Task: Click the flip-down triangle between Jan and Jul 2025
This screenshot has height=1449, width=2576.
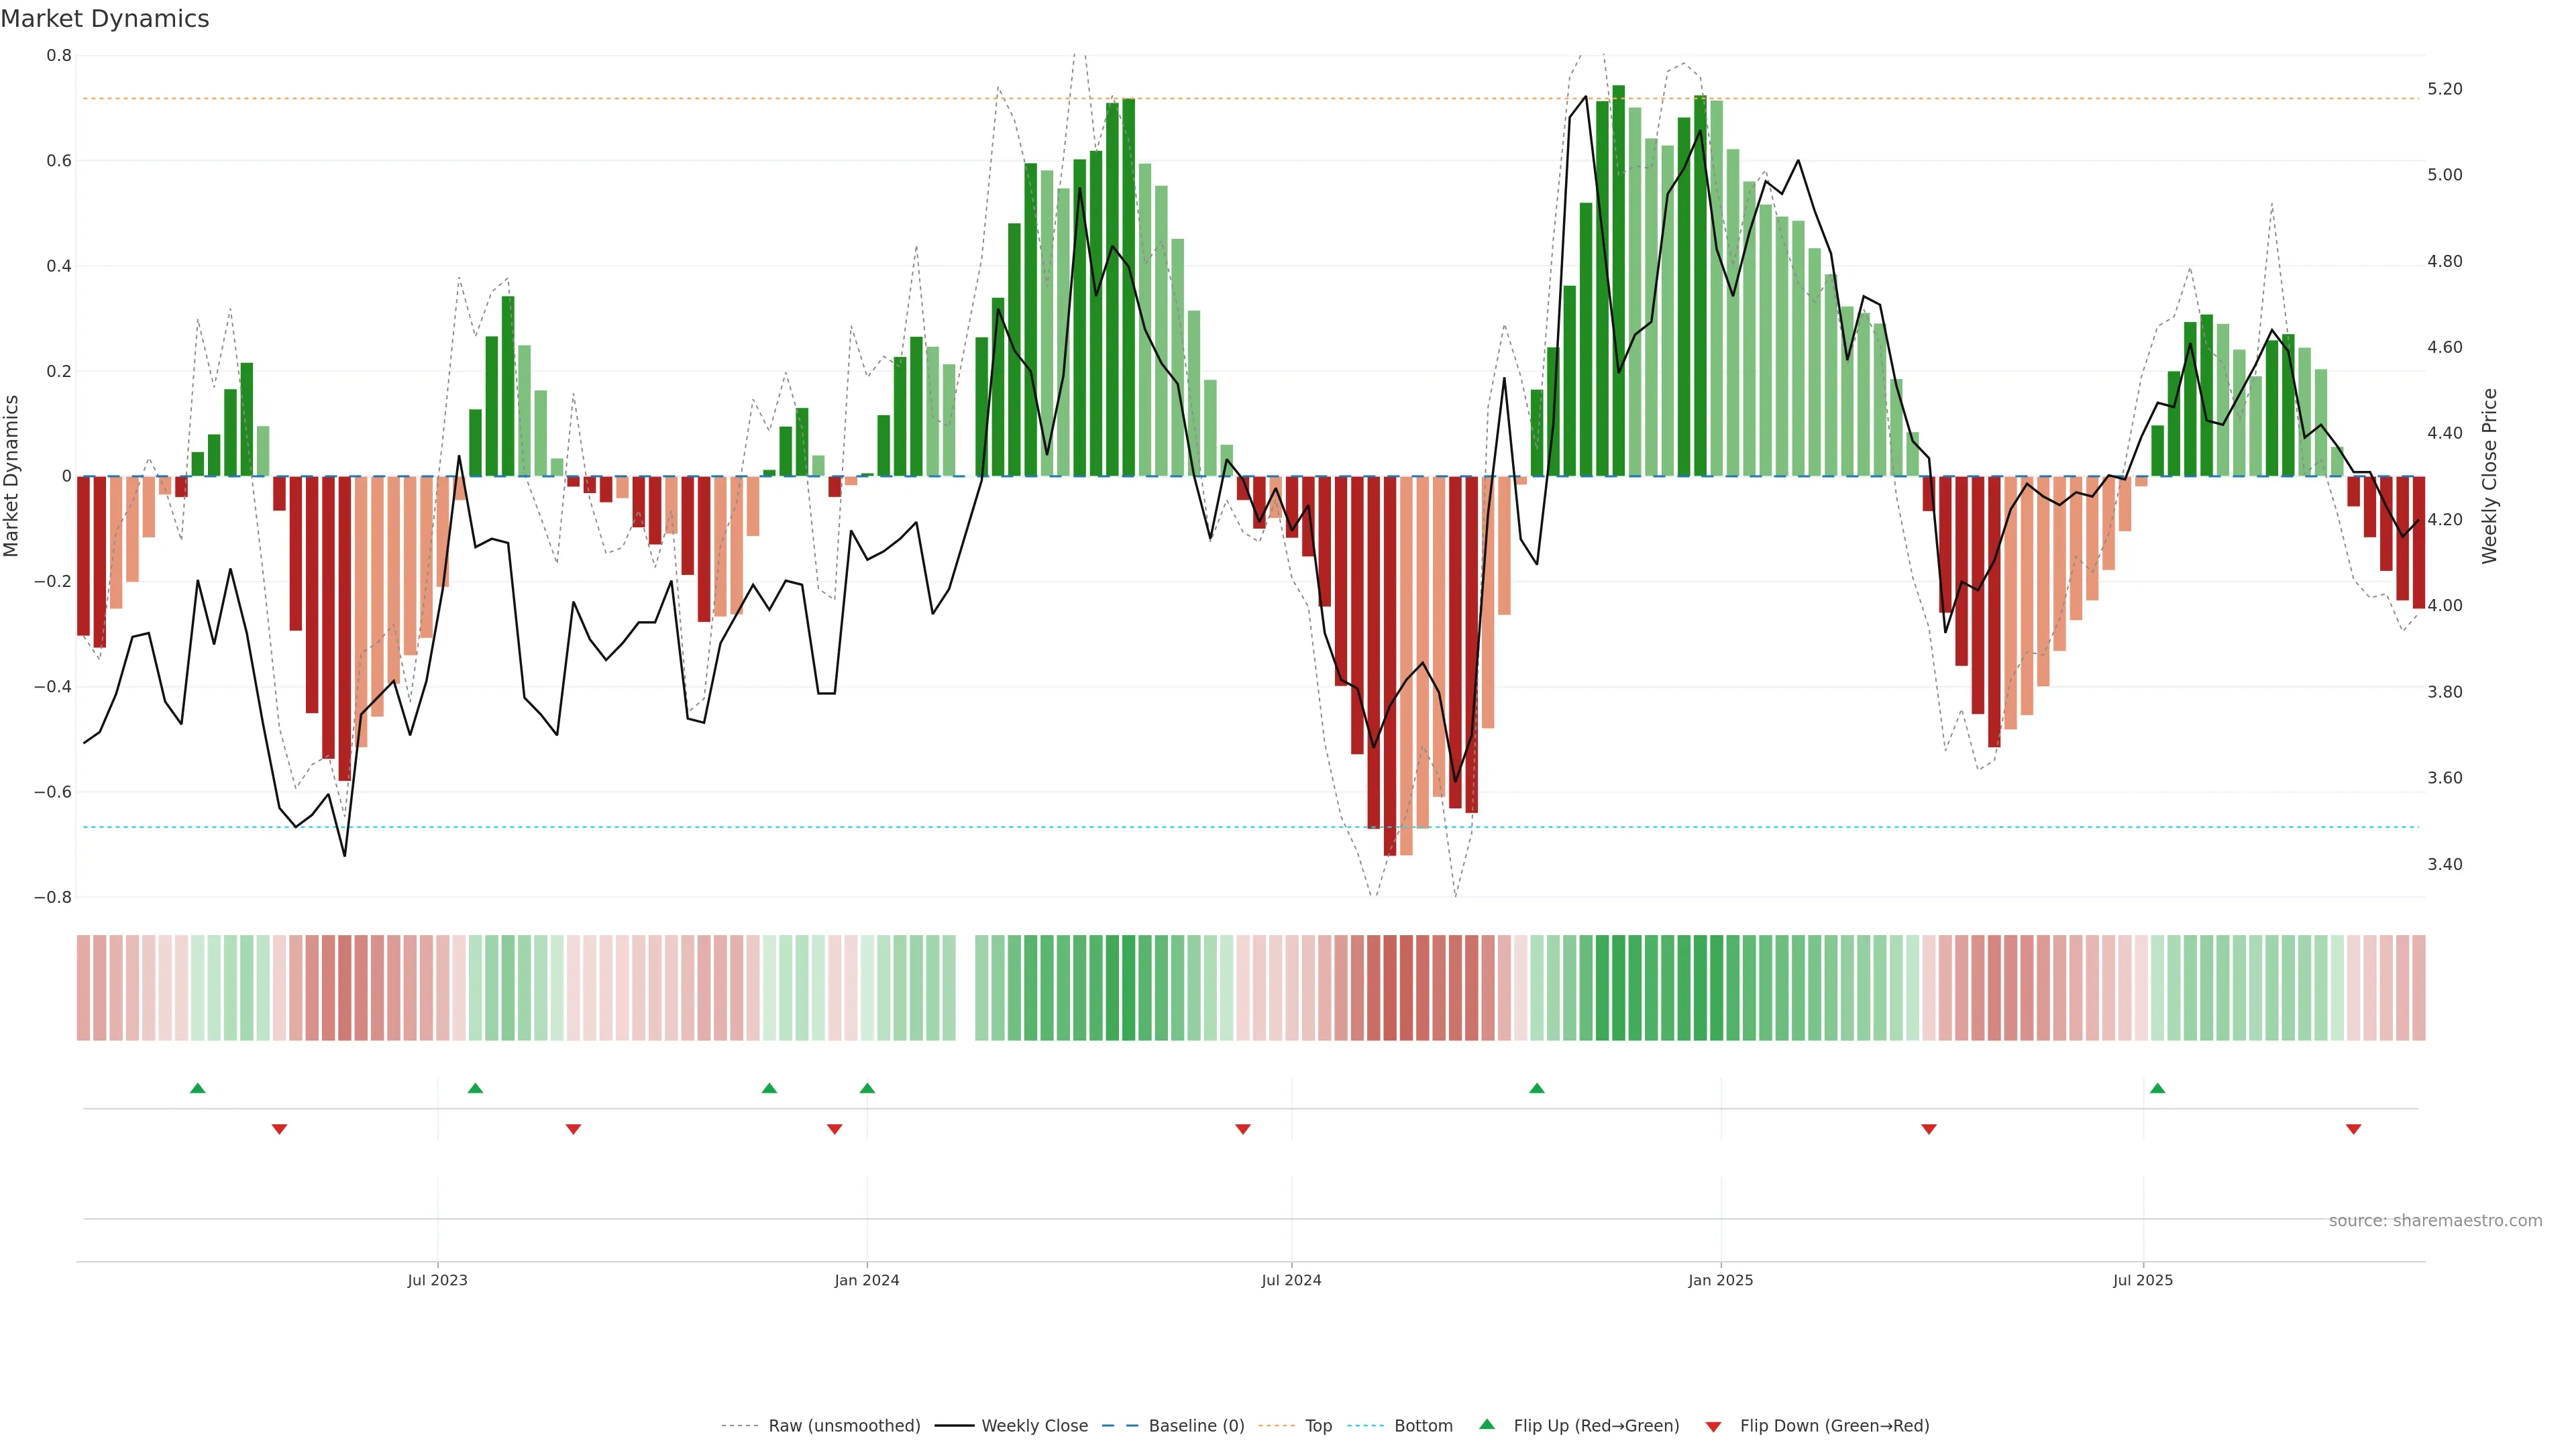Action: (1929, 1129)
